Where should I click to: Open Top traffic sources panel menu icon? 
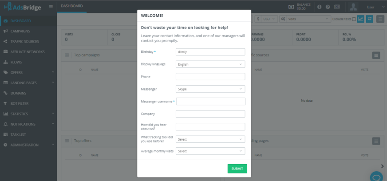(376, 55)
